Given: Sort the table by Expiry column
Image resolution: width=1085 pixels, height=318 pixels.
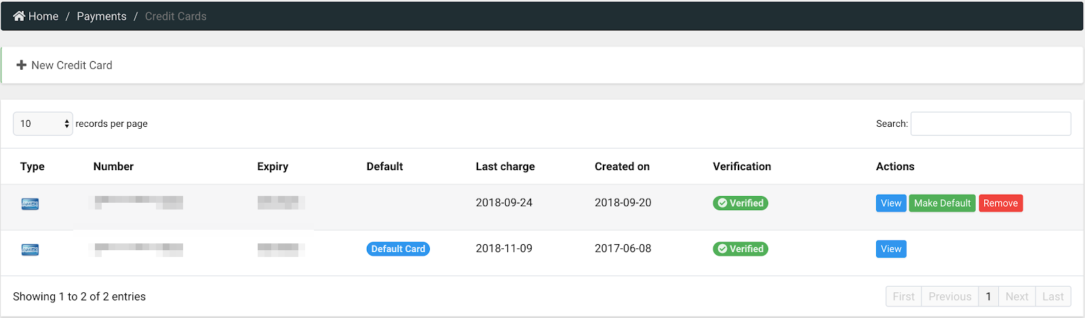Looking at the screenshot, I should 273,166.
